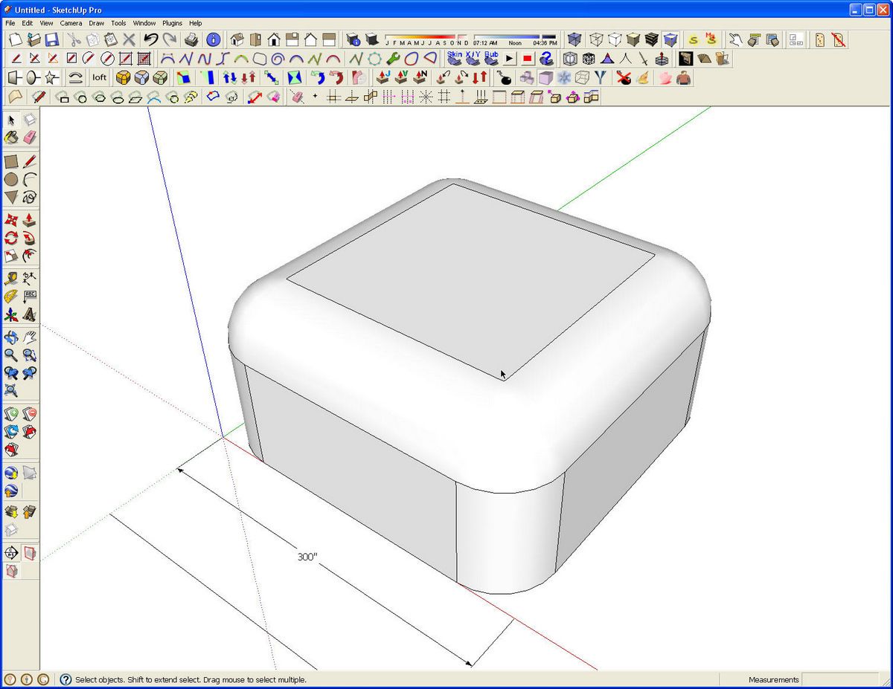This screenshot has width=893, height=689.
Task: Click the red stop button
Action: click(528, 58)
